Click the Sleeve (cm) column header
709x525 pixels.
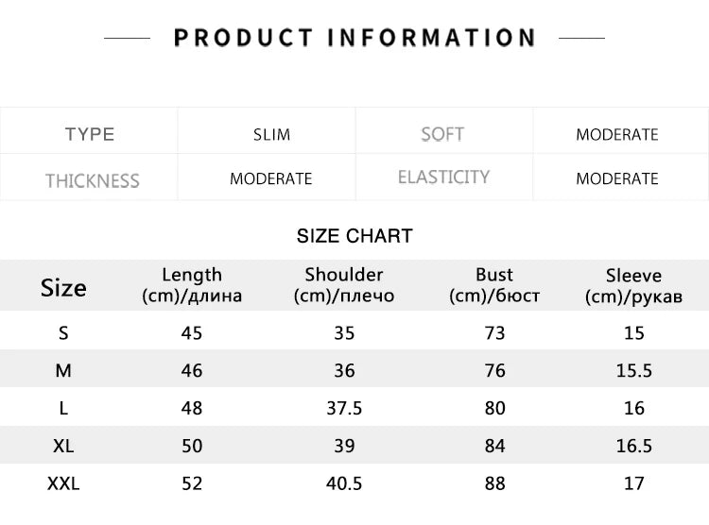pyautogui.click(x=633, y=286)
